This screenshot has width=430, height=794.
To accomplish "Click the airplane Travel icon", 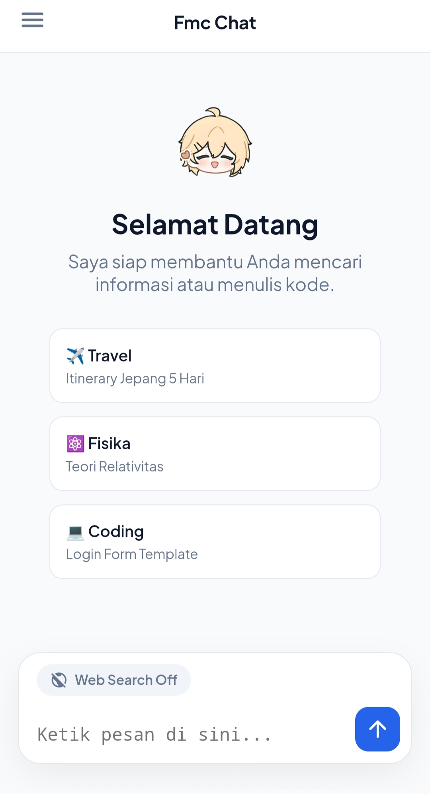I will coord(75,355).
